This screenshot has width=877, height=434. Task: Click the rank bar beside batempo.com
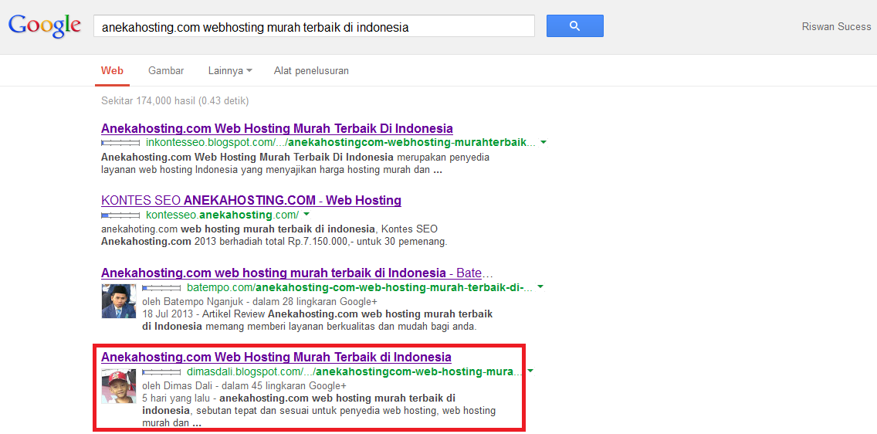click(x=161, y=288)
